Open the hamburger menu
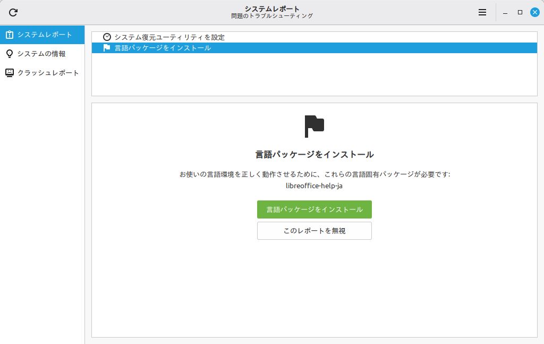 (482, 12)
